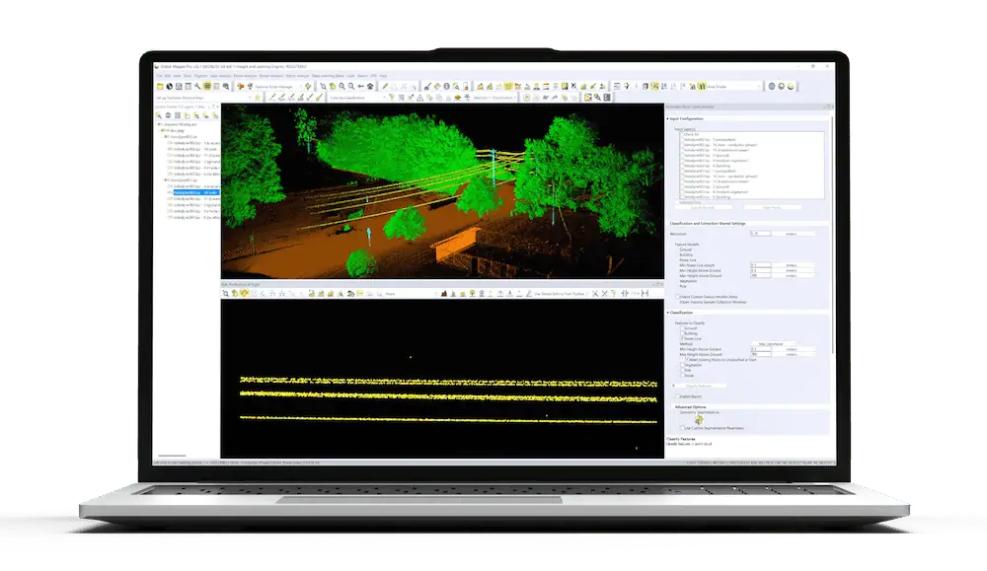Click the Resolution input field
The image size is (987, 571).
point(760,234)
